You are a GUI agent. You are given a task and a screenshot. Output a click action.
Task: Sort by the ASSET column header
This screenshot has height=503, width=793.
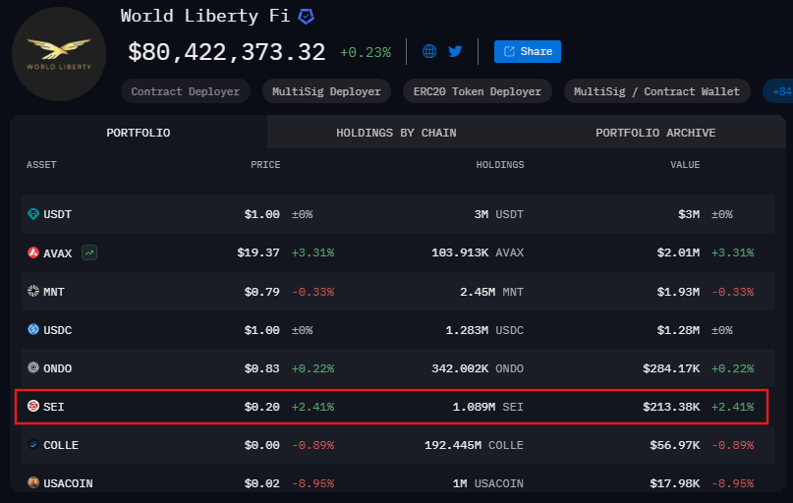click(x=41, y=165)
